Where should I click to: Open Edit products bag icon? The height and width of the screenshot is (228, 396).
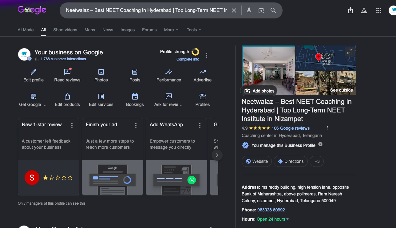point(67,96)
